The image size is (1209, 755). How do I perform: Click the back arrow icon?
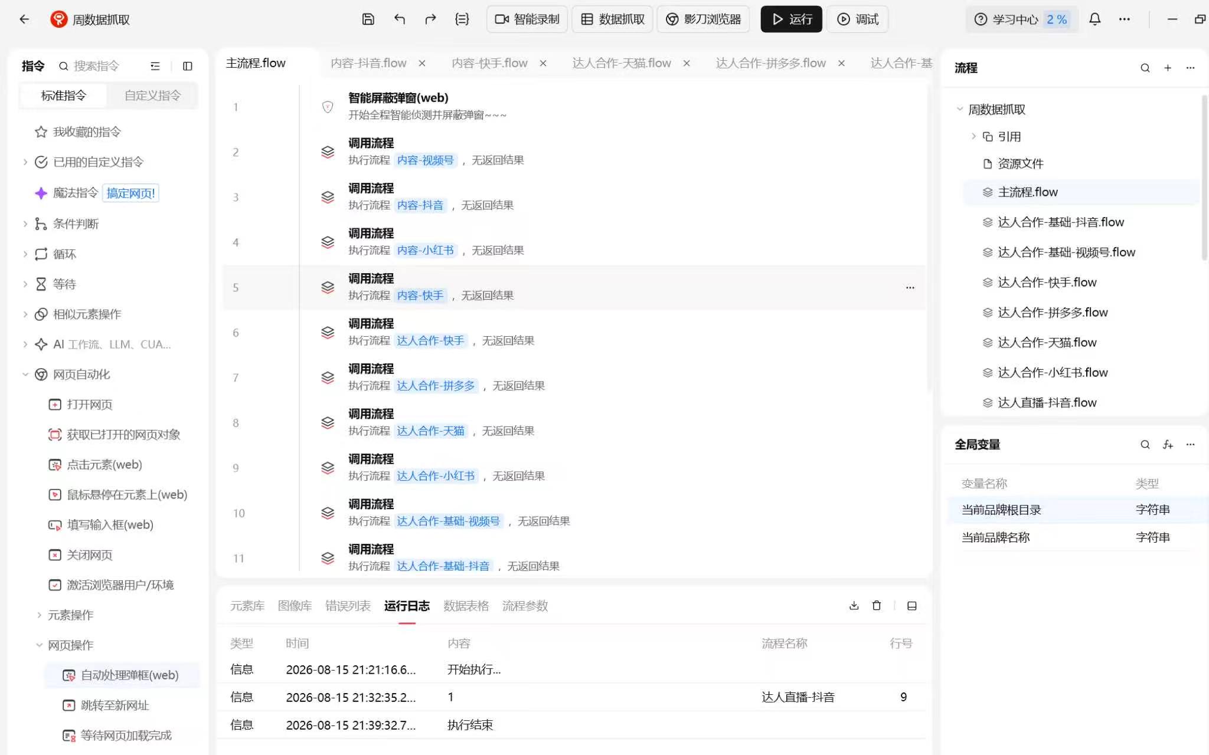point(24,19)
